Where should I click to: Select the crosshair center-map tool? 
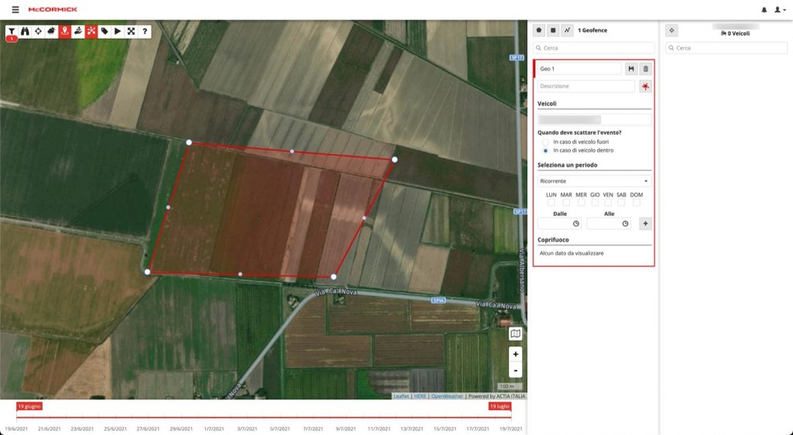(38, 31)
